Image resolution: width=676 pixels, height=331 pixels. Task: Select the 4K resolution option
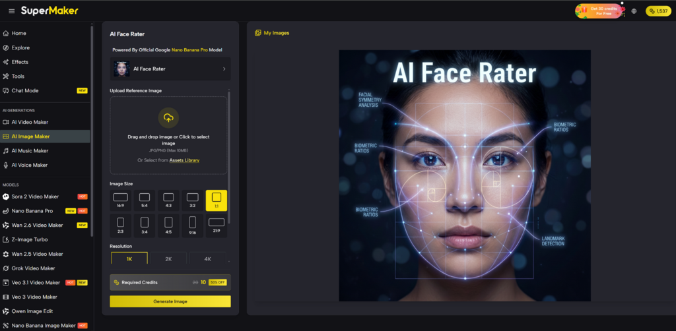click(x=207, y=259)
